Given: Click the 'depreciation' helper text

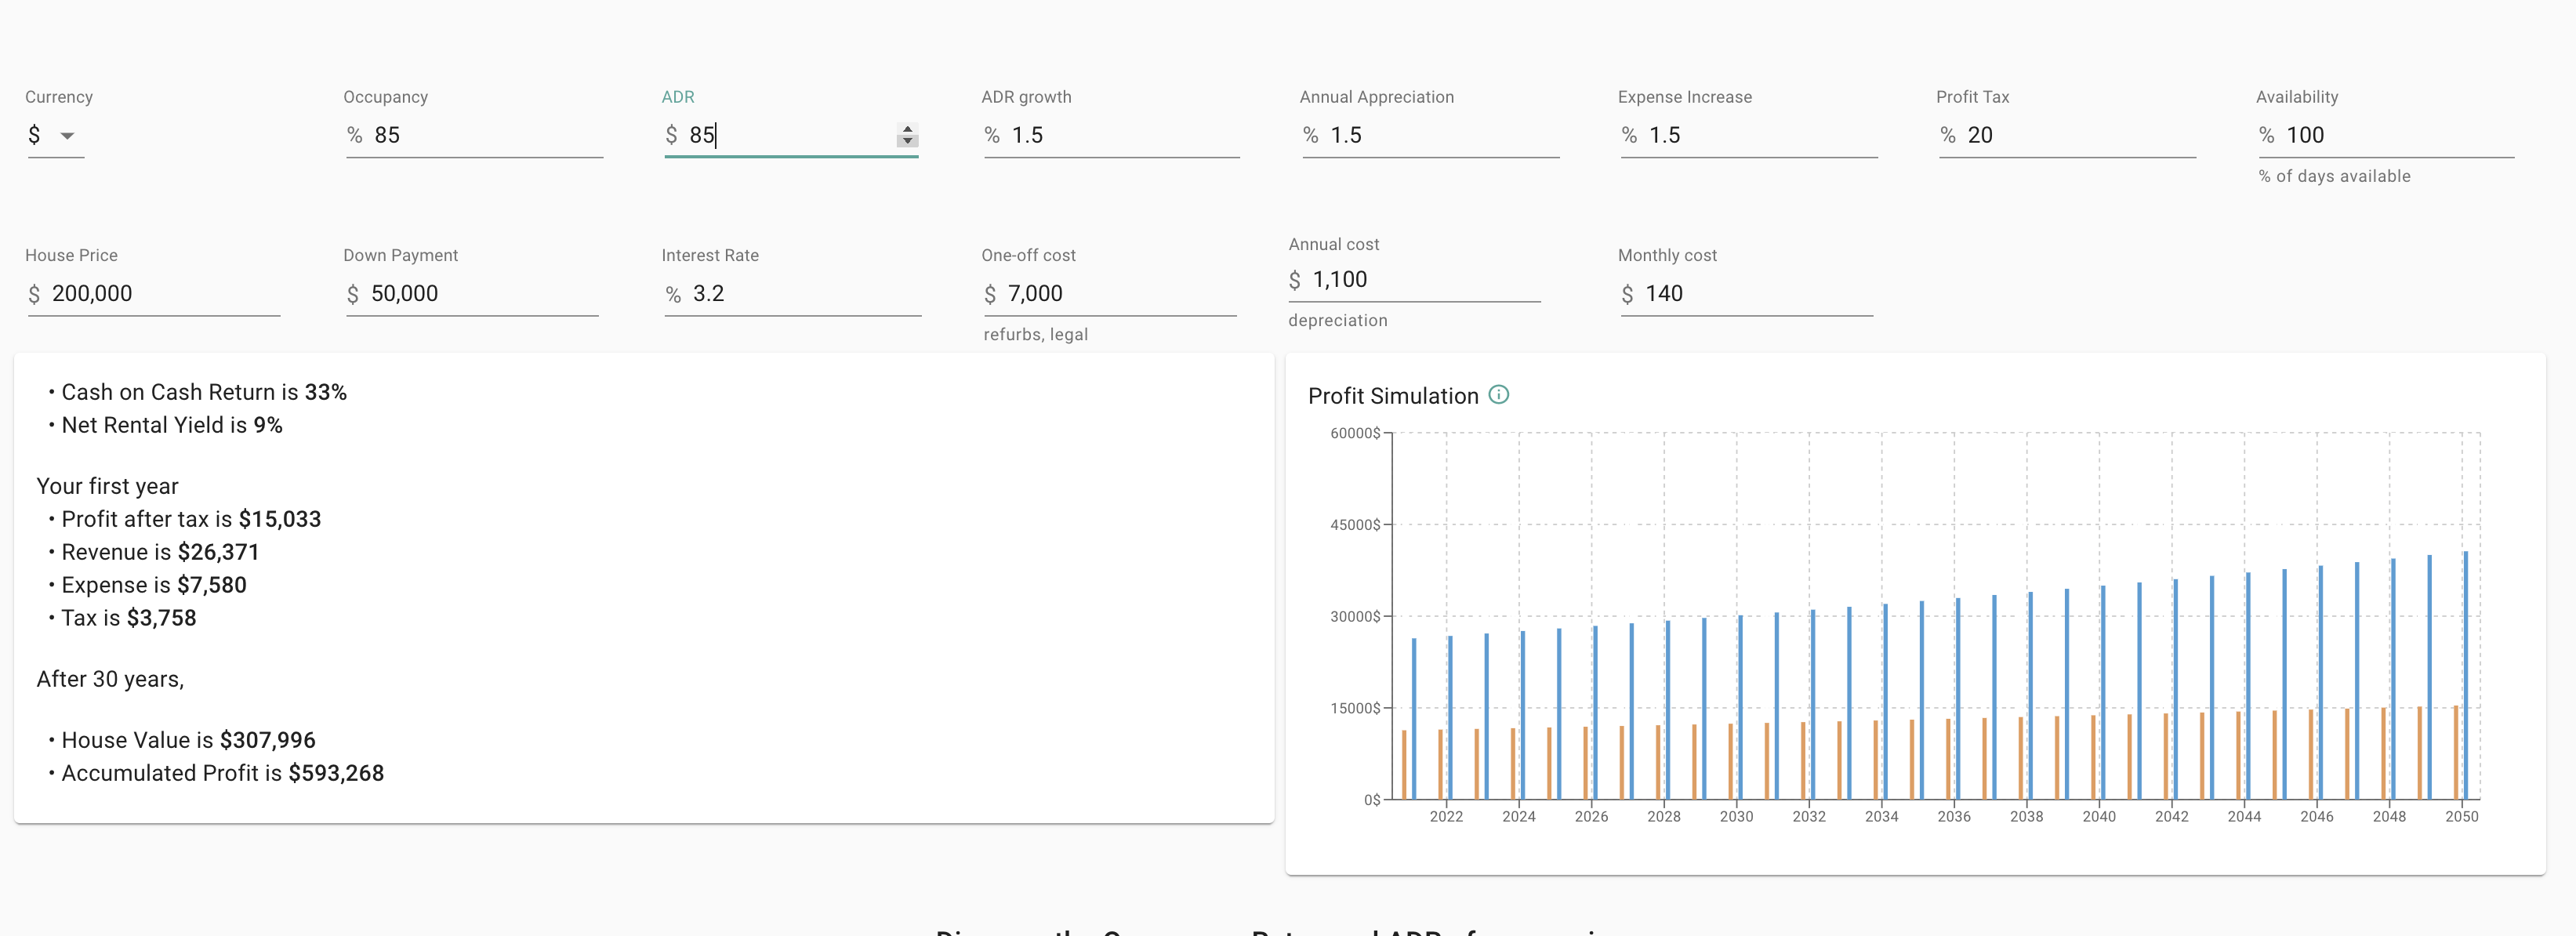Looking at the screenshot, I should (1337, 321).
